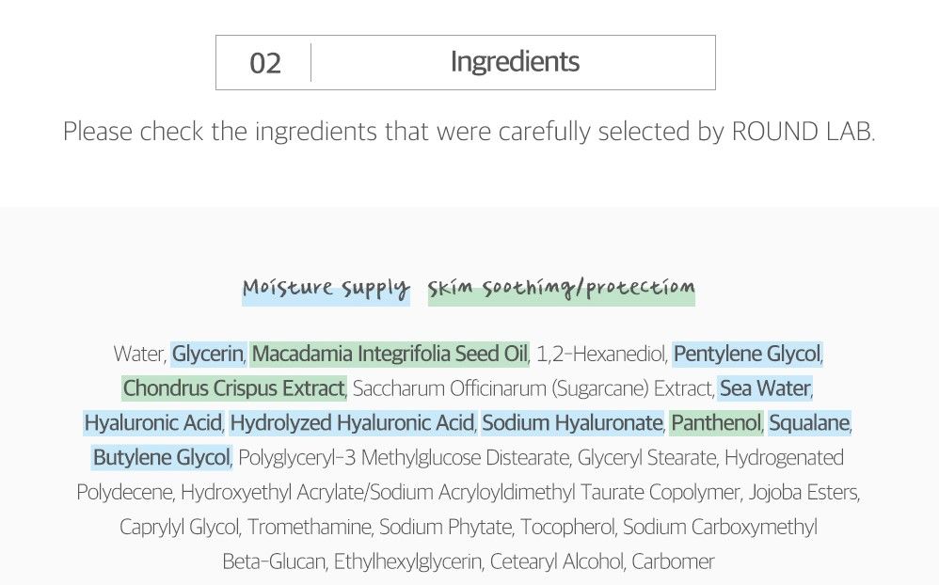Viewport: 939px width, 585px height.
Task: Click Macadamia Integrifolia Seed Oil ingredient
Action: point(390,354)
